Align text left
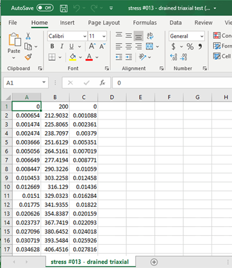 click(119, 46)
